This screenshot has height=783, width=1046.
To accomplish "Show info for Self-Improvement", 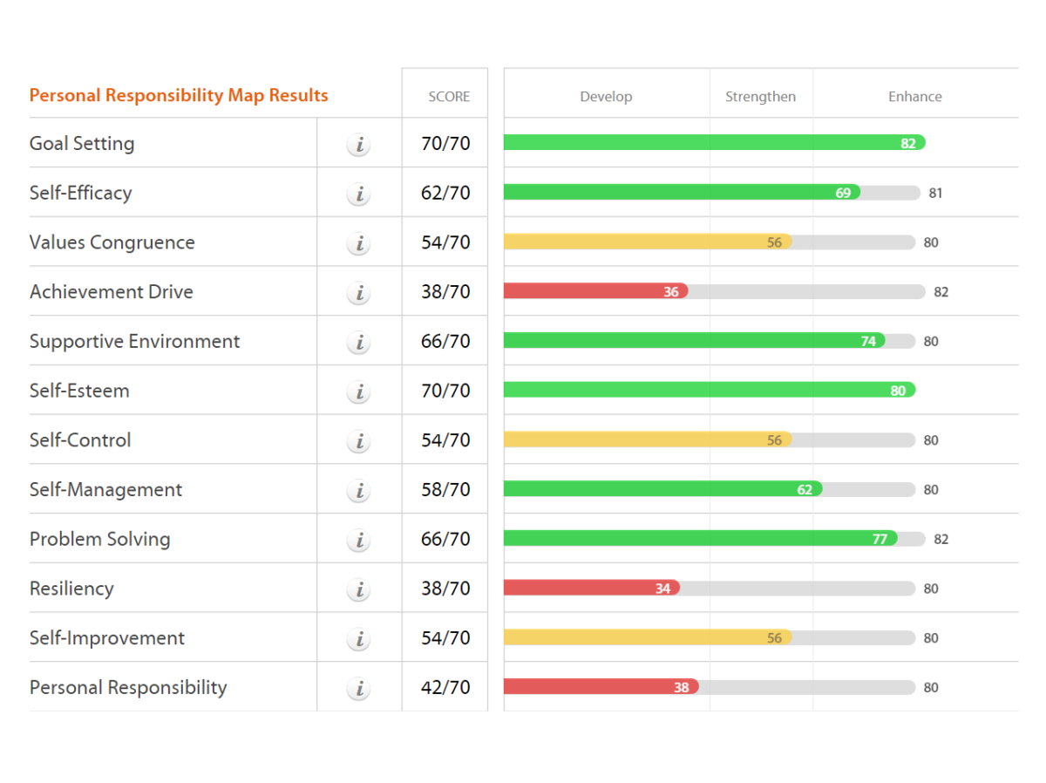I will pyautogui.click(x=358, y=638).
